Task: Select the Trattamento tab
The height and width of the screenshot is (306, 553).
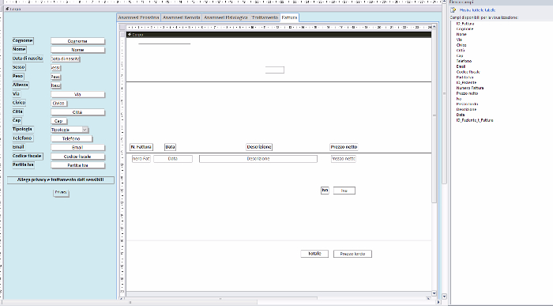Action: (x=265, y=17)
